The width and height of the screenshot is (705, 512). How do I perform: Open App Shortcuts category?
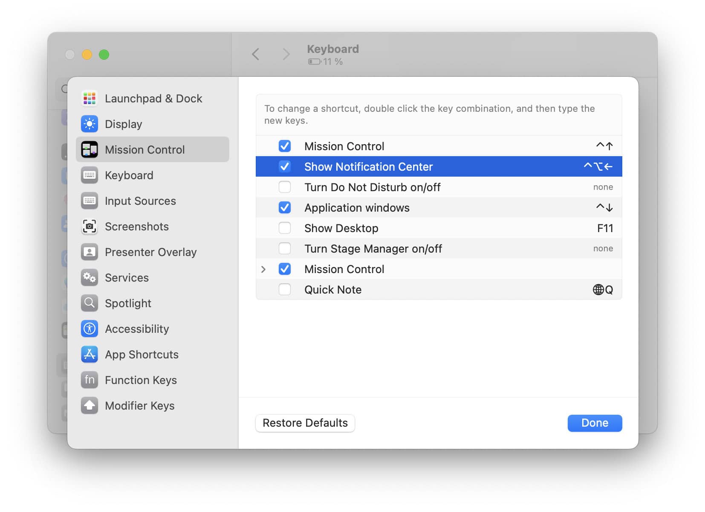[153, 355]
